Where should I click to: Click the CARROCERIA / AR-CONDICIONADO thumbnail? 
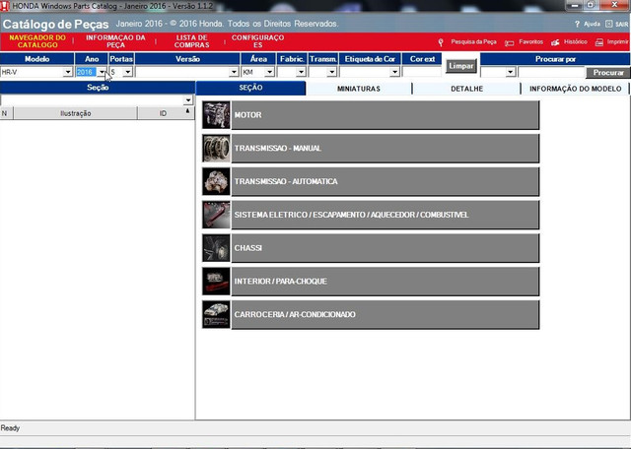coord(216,315)
